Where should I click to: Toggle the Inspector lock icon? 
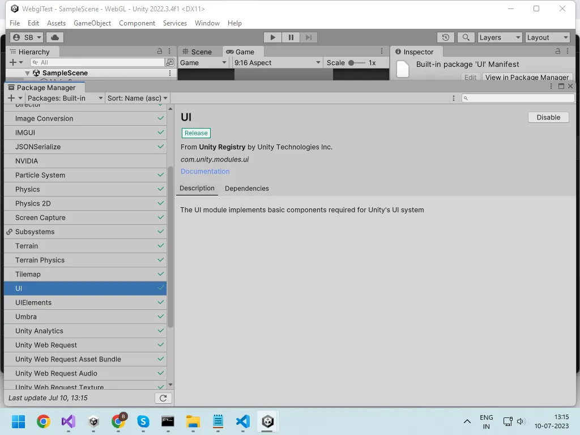pyautogui.click(x=558, y=52)
